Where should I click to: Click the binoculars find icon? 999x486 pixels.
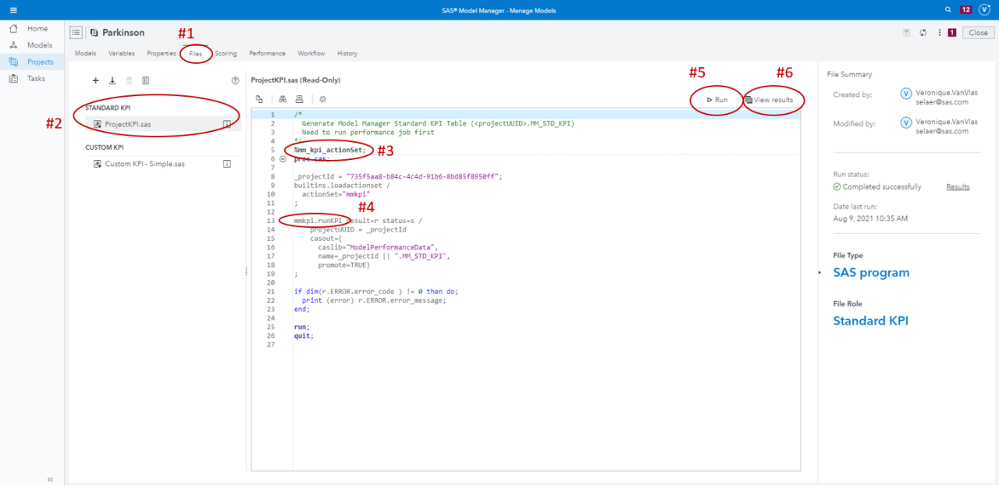[x=283, y=99]
